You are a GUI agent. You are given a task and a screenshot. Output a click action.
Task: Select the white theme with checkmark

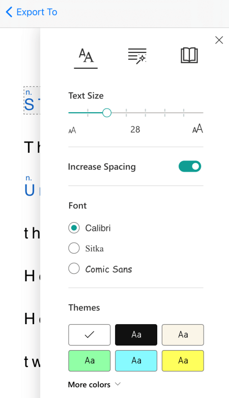click(89, 335)
